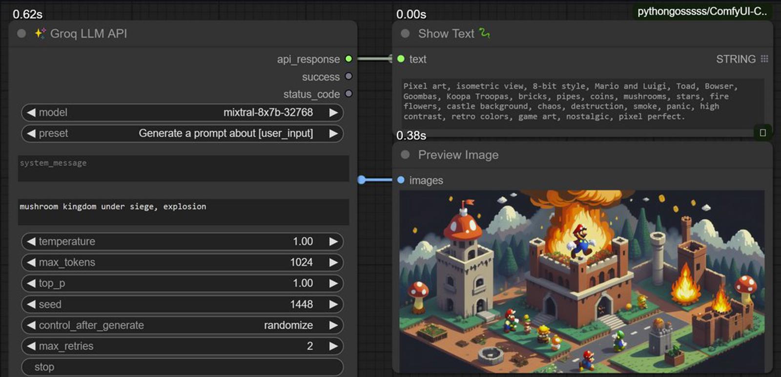Click the seed value 1448

[x=301, y=304]
